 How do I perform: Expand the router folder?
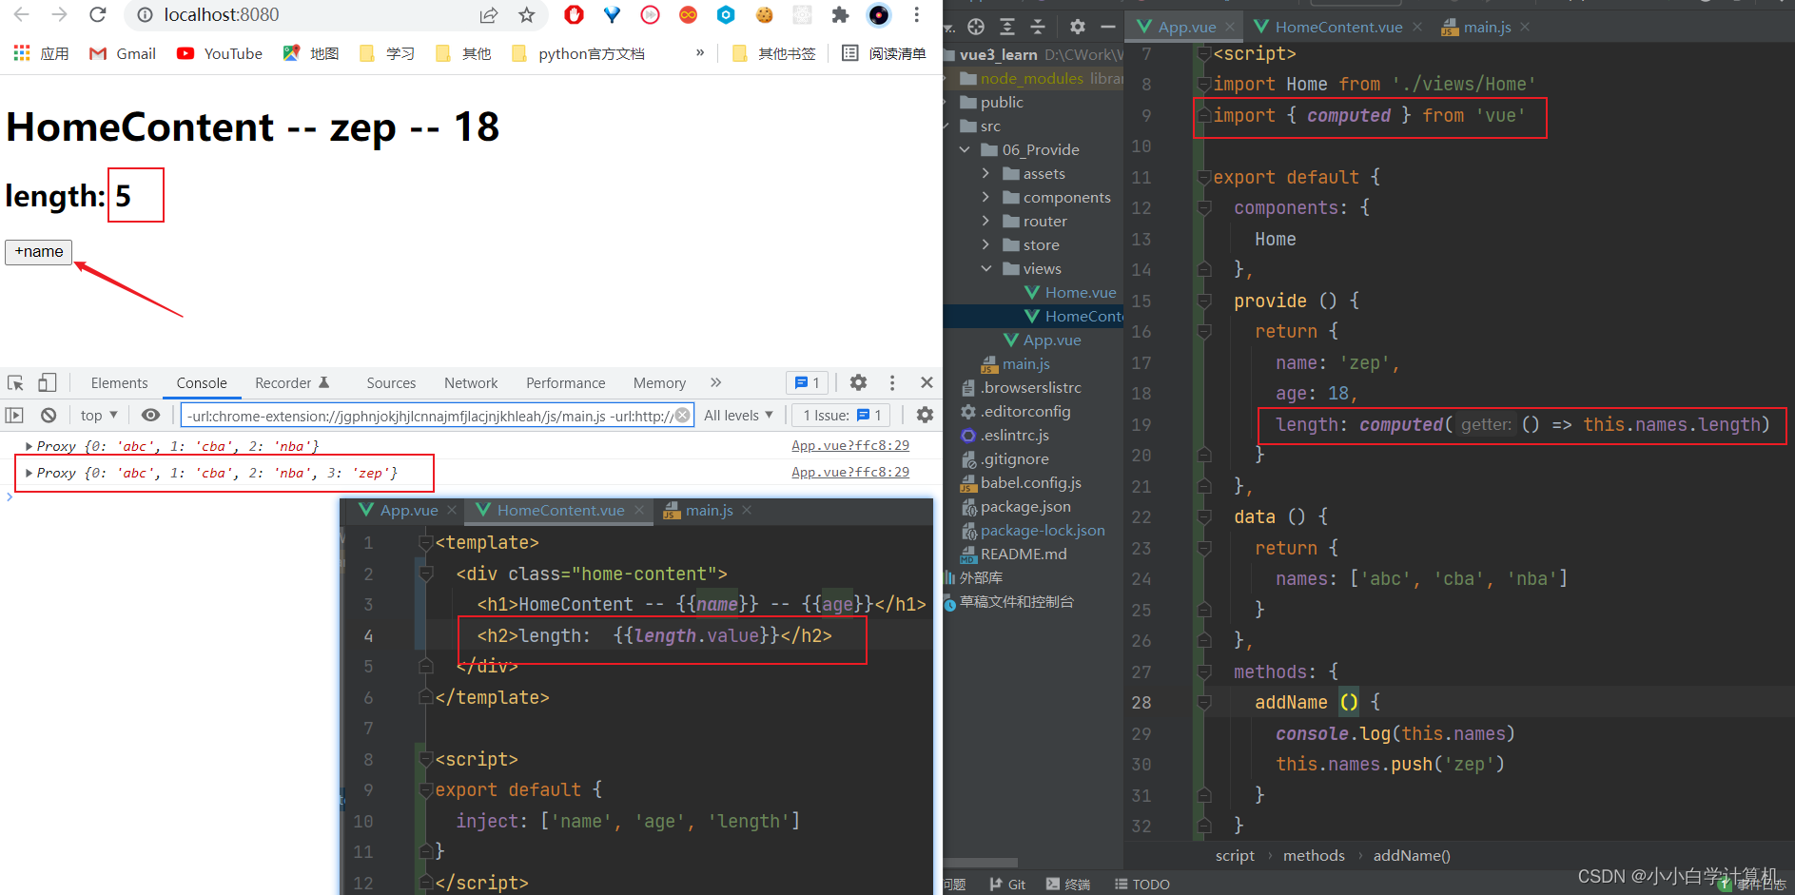coord(985,221)
